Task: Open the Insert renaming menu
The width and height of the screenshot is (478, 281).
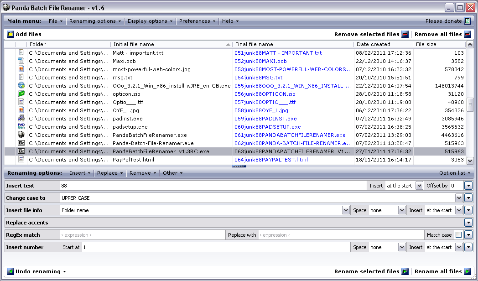Action: click(80, 173)
